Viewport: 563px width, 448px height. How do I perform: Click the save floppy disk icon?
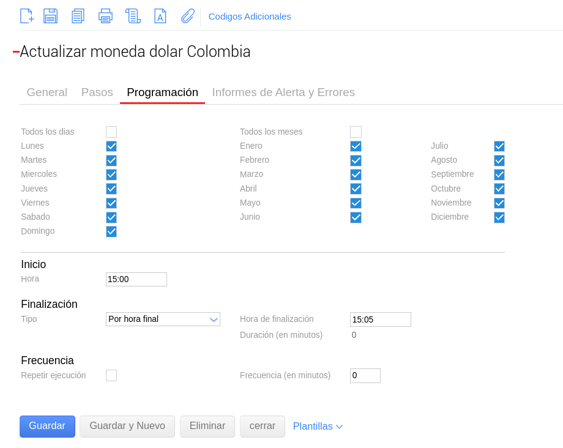pyautogui.click(x=51, y=16)
